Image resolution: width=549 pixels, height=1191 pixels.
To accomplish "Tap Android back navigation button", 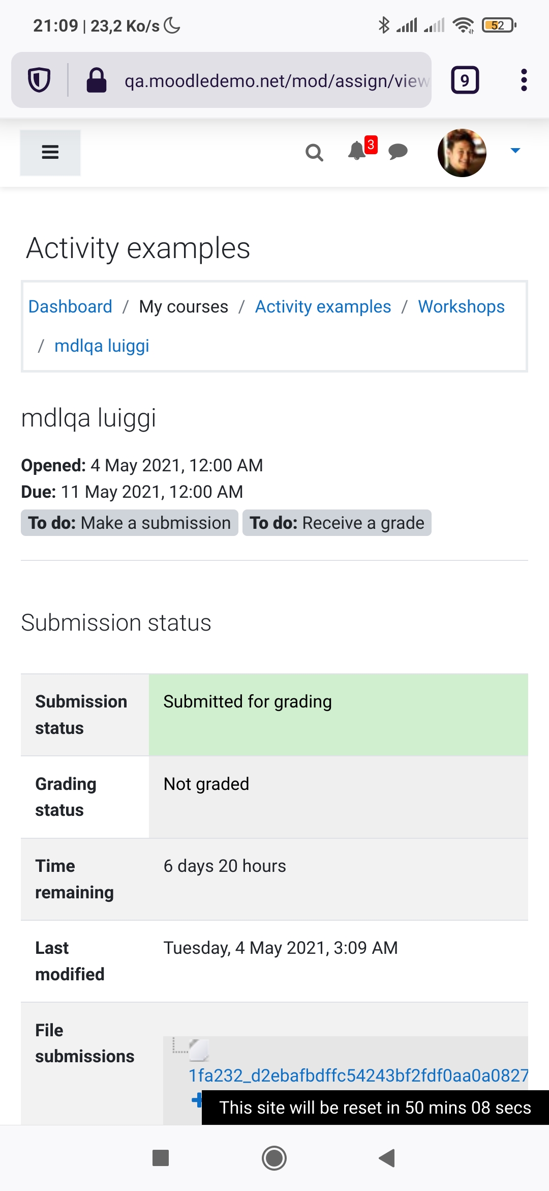I will tap(387, 1158).
